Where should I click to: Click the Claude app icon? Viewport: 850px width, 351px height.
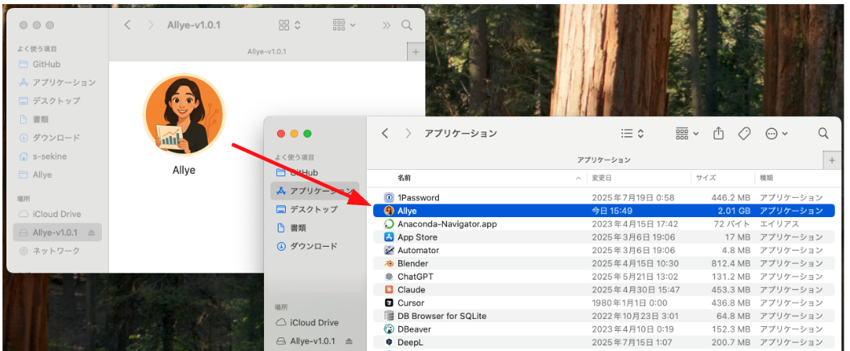click(x=388, y=290)
